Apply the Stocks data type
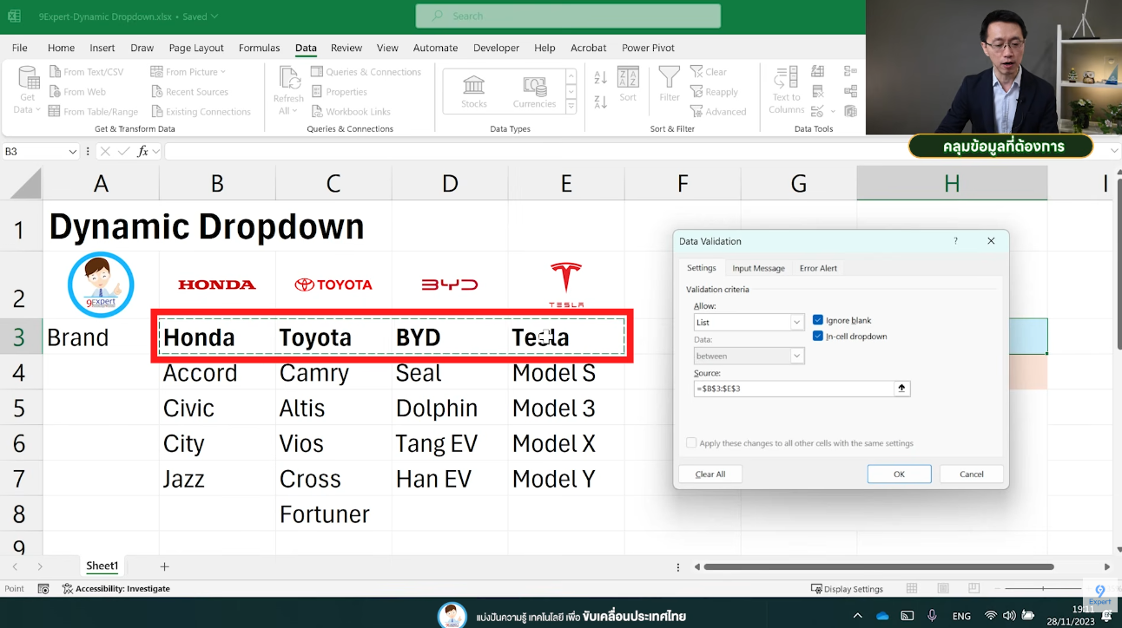This screenshot has width=1122, height=628. click(x=474, y=91)
